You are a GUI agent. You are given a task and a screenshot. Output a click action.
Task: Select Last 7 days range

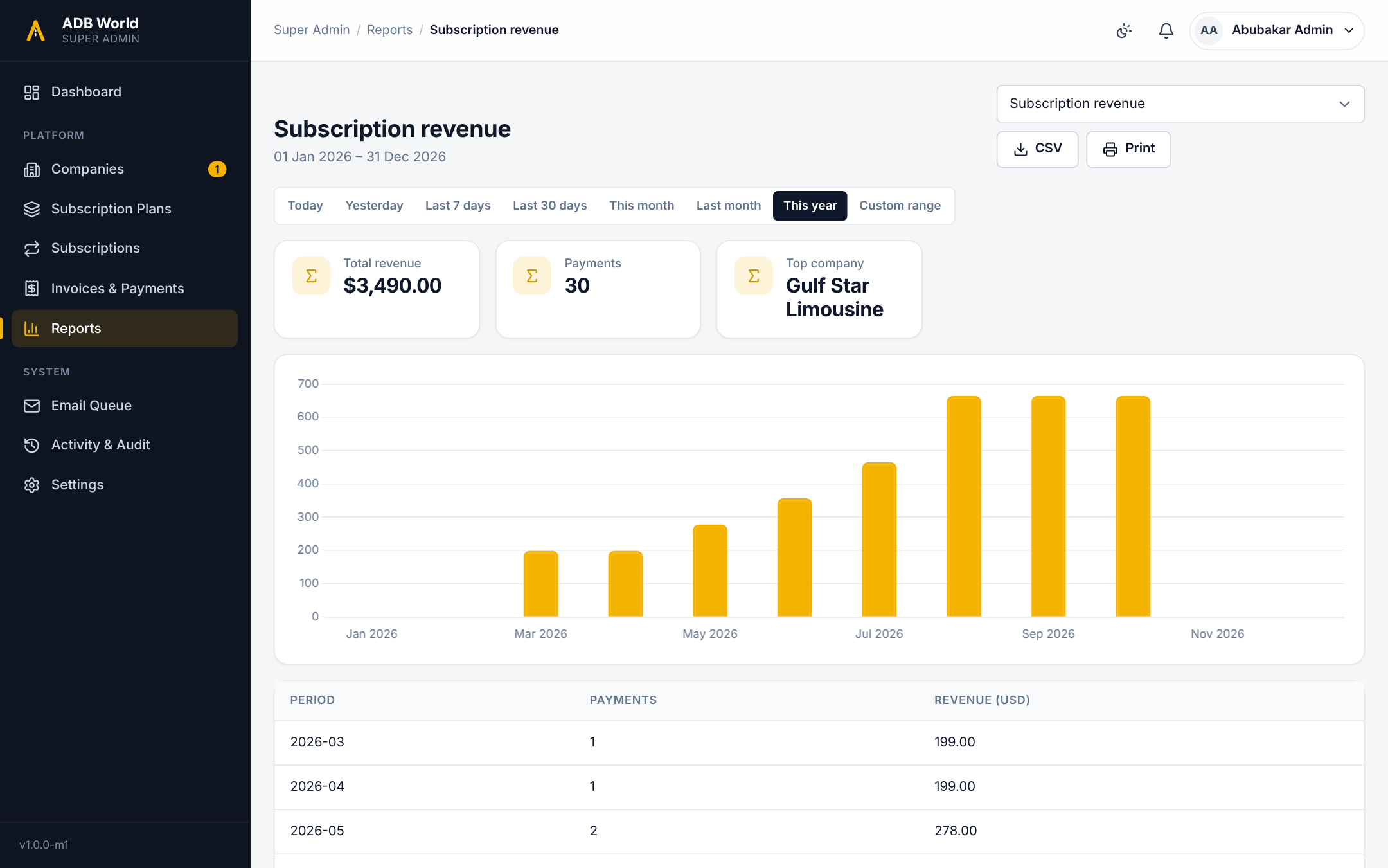[458, 206]
